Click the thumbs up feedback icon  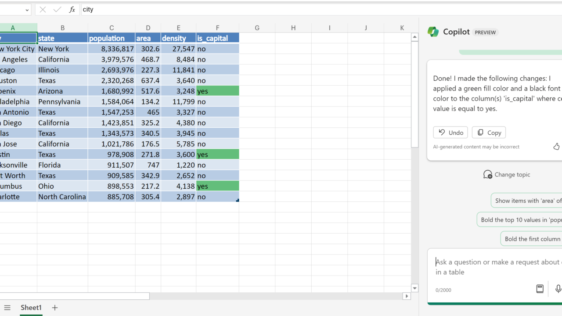pos(556,147)
